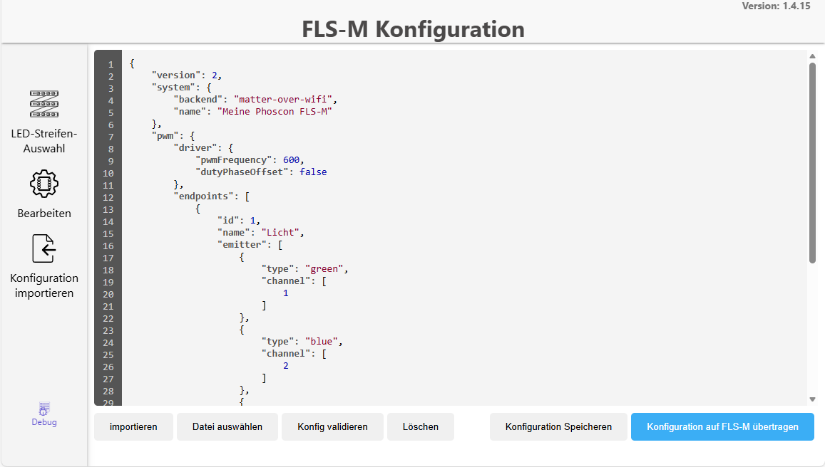The height and width of the screenshot is (467, 825).
Task: Click the scrollbar up arrow
Action: coord(812,56)
